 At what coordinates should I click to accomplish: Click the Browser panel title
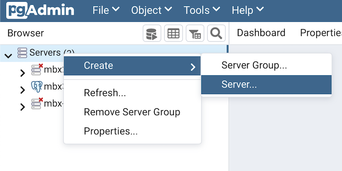click(x=26, y=33)
